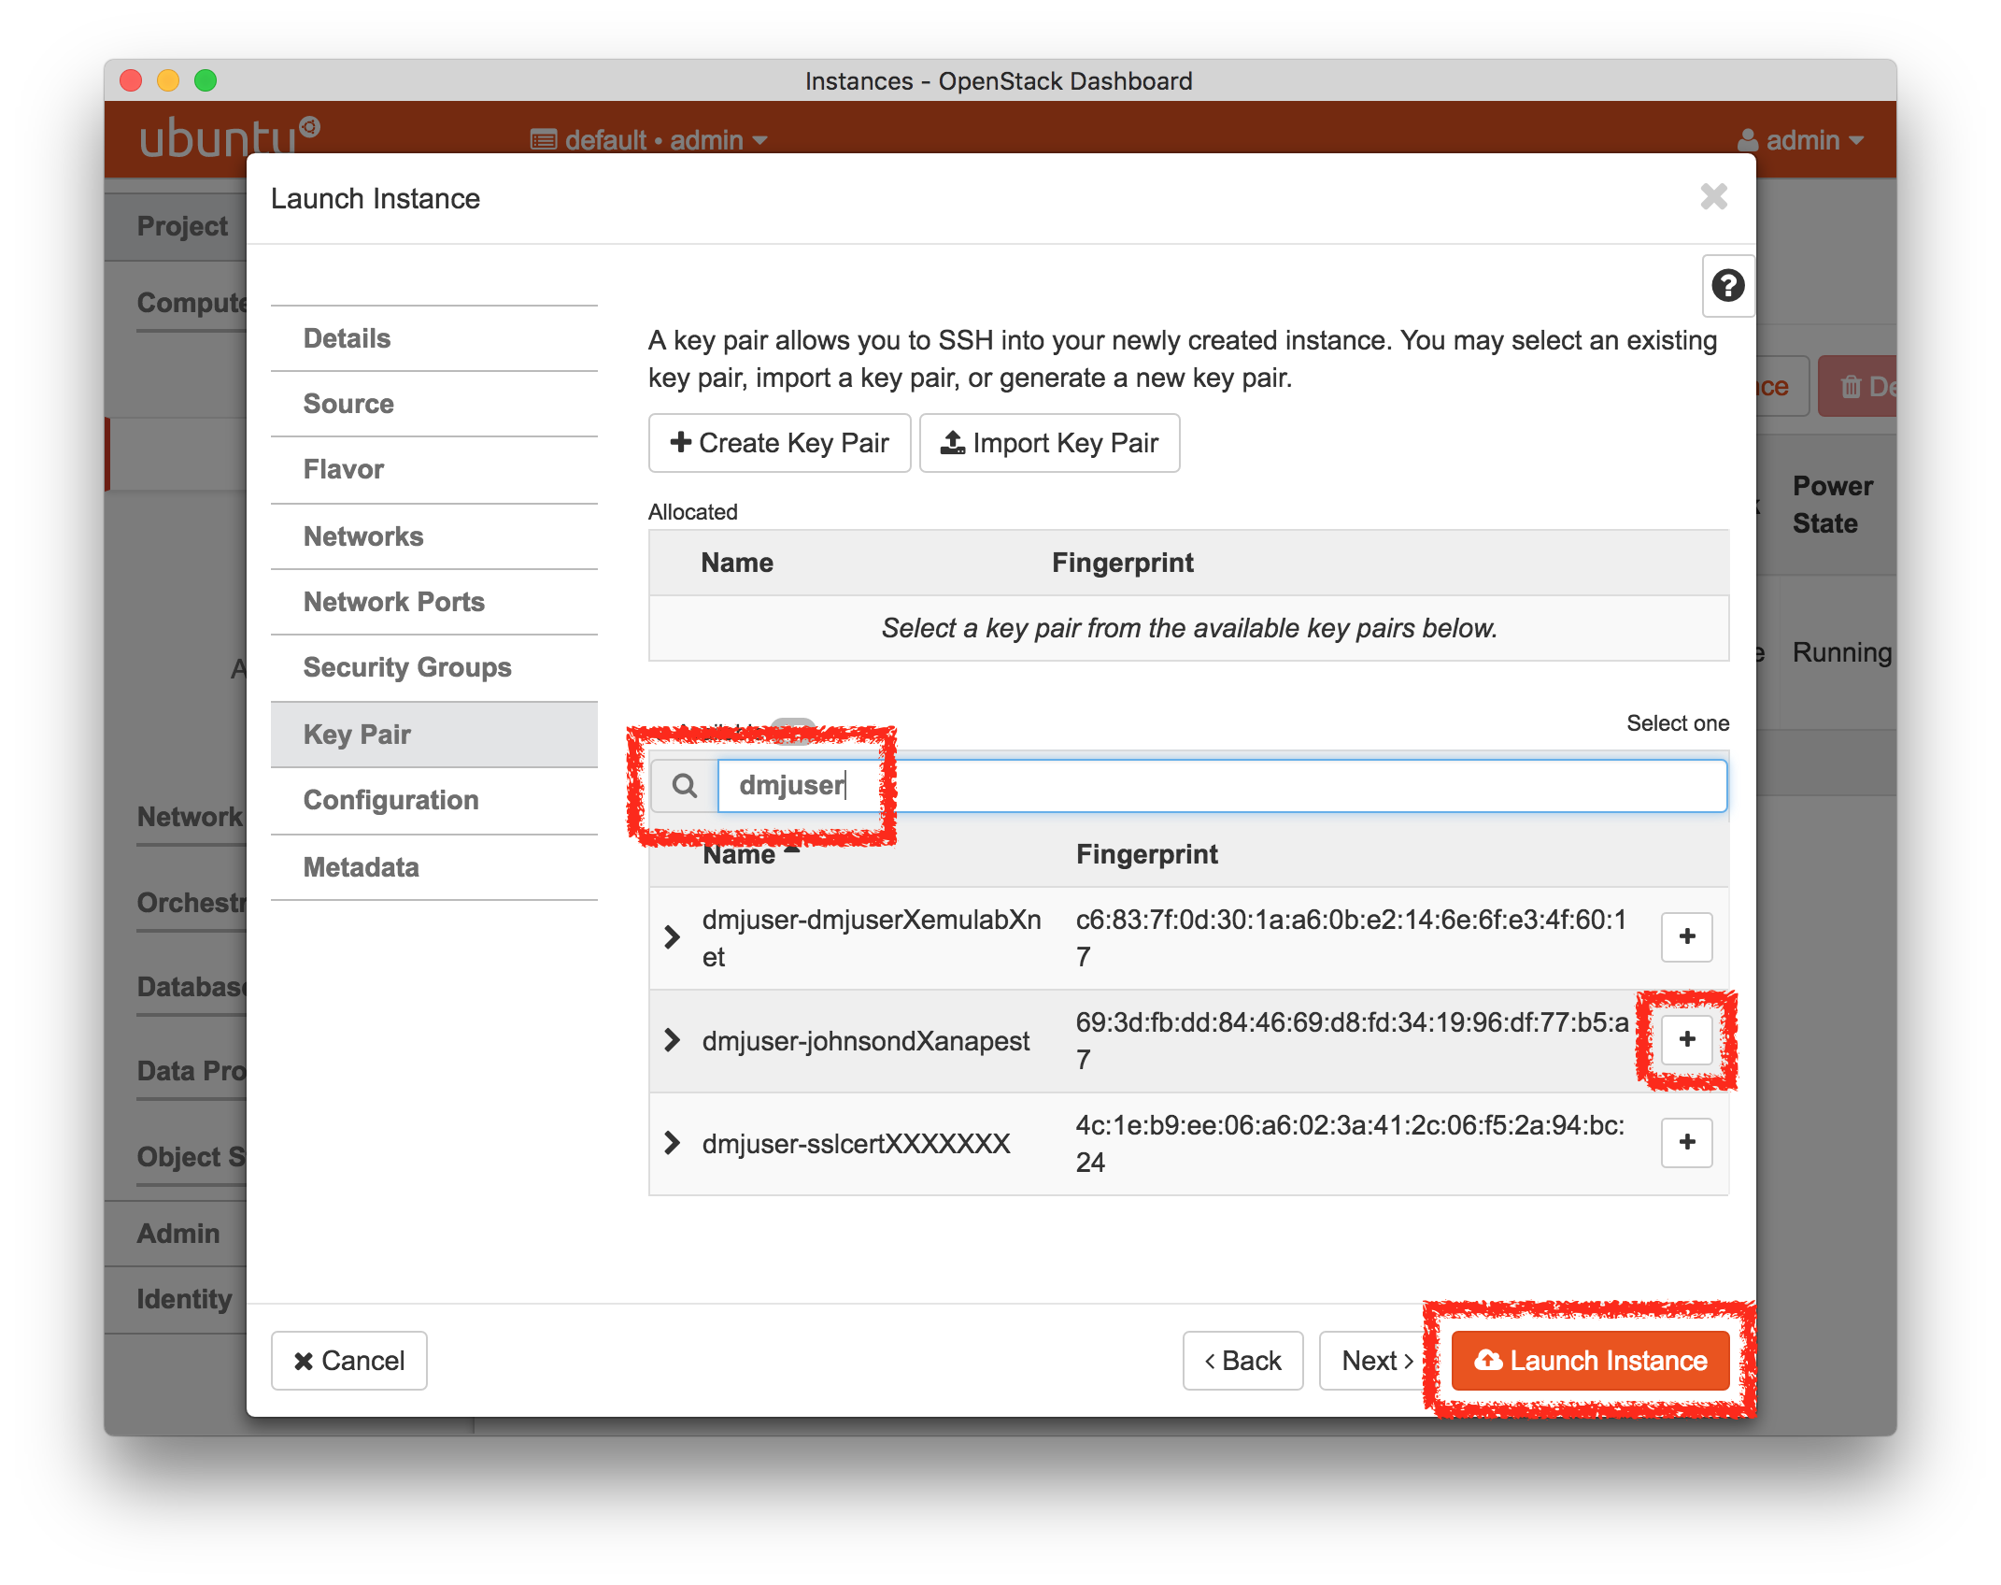The height and width of the screenshot is (1585, 2001).
Task: Click the add key pair icon for dmjuser-dmjuserXemulabXnet
Action: [1686, 936]
